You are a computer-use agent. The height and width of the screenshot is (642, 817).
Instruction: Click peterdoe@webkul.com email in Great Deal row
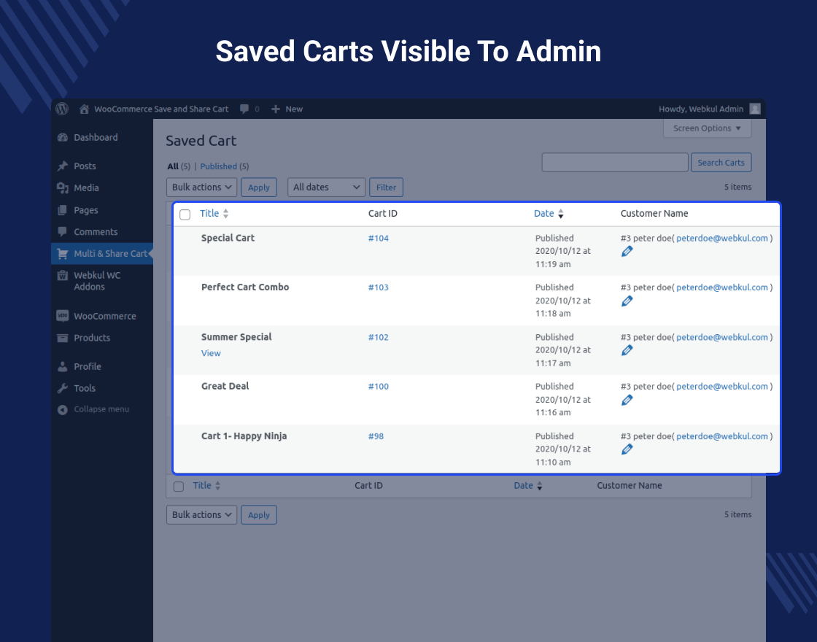722,387
